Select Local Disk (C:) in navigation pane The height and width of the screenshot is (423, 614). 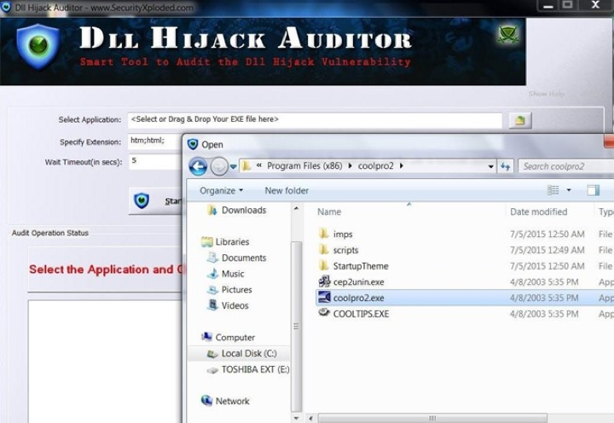click(x=248, y=353)
